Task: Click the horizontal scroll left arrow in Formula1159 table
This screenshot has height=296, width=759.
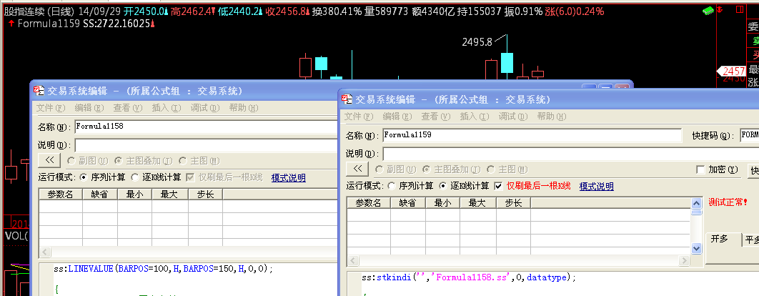Action: [352, 261]
